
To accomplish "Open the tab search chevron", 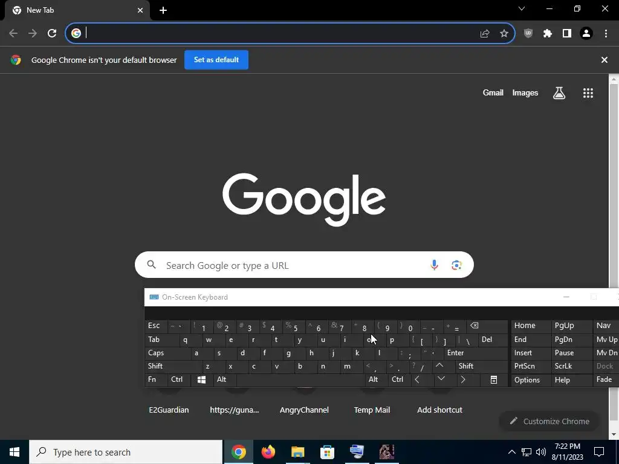I will point(522,8).
